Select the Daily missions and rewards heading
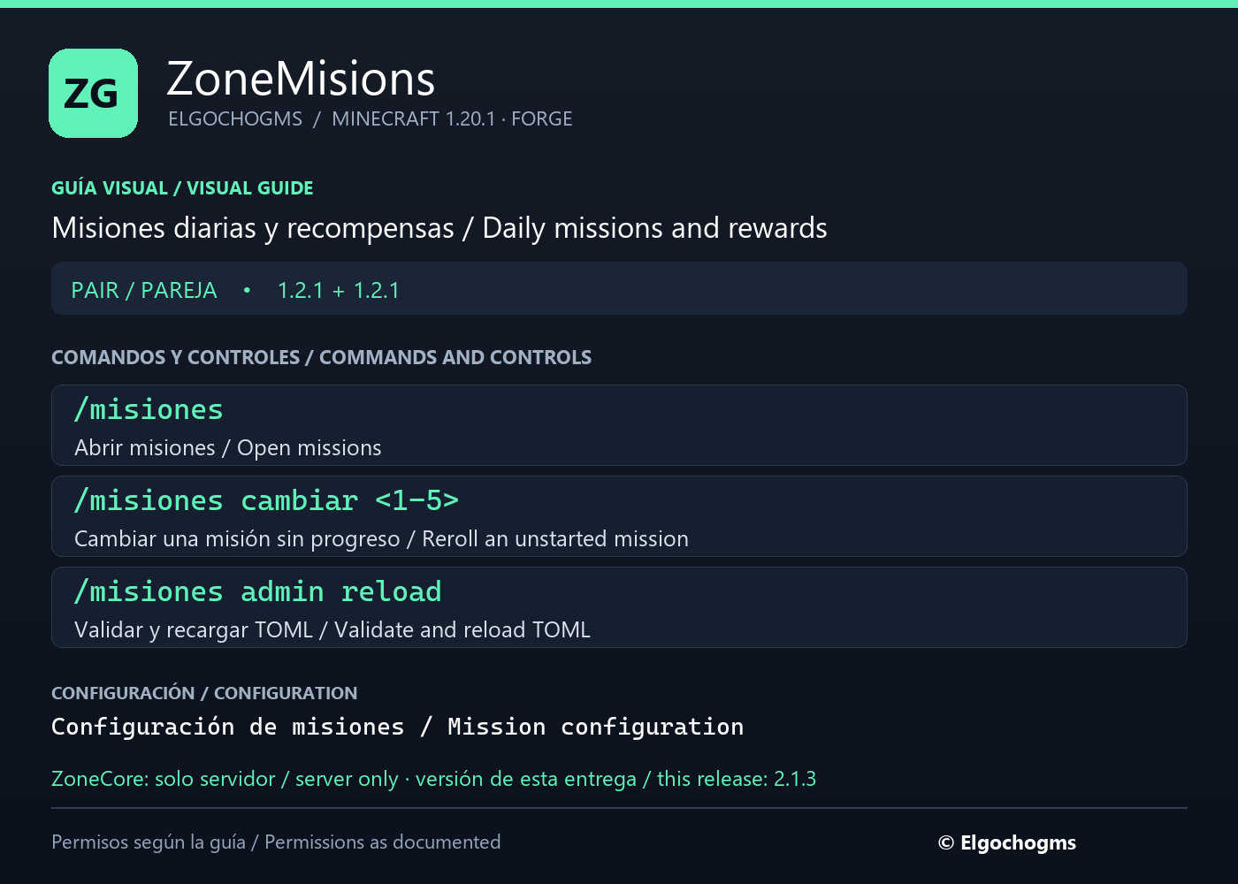The width and height of the screenshot is (1238, 884). 439,228
